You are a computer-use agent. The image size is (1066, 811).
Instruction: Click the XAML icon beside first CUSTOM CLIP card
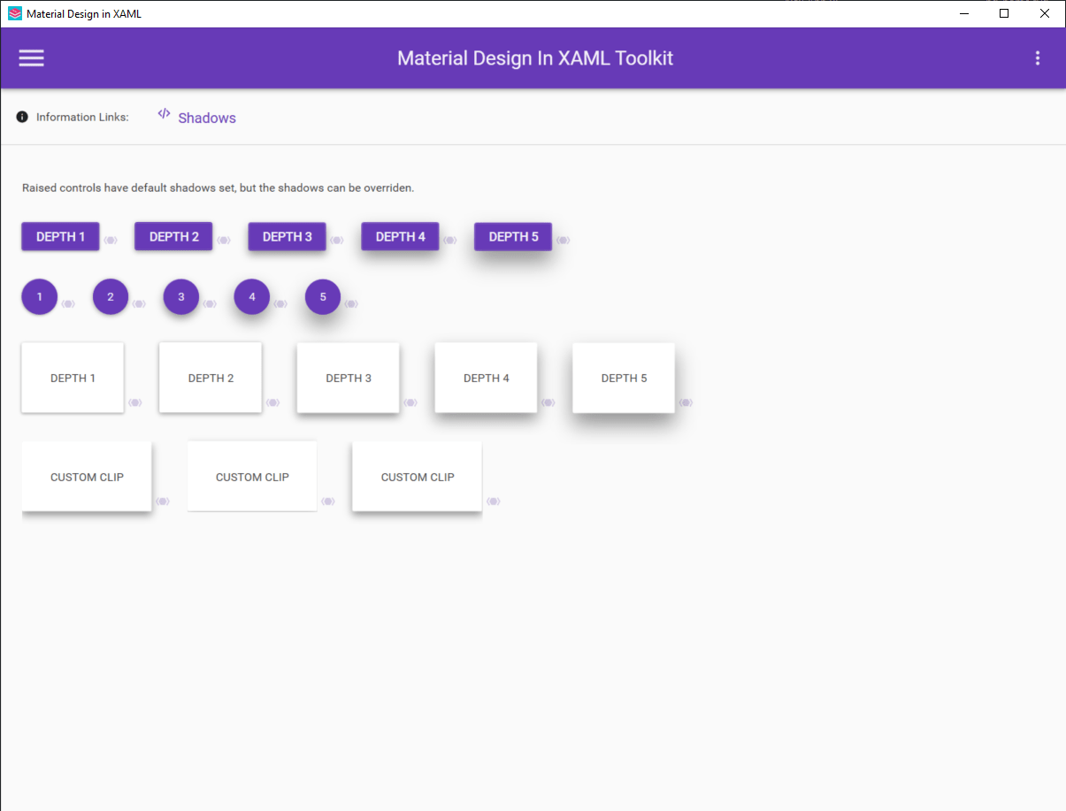pyautogui.click(x=163, y=501)
